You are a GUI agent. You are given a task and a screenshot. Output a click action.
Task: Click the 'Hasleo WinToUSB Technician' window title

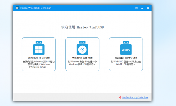[x=36, y=8]
